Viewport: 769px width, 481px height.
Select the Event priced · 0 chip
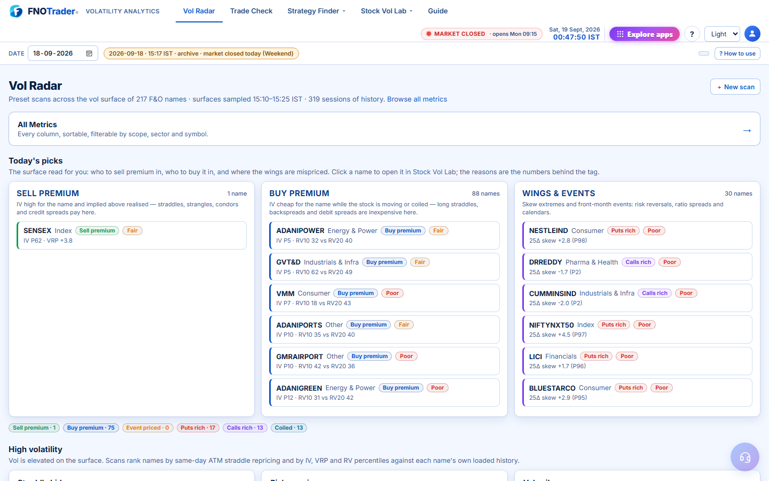(147, 428)
